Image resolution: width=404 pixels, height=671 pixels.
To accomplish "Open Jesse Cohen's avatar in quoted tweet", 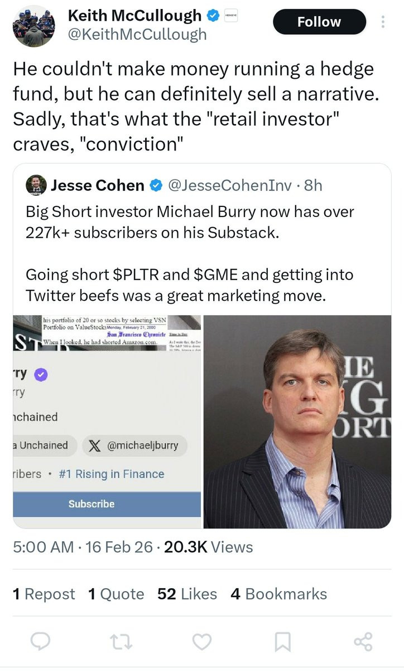I will point(36,185).
